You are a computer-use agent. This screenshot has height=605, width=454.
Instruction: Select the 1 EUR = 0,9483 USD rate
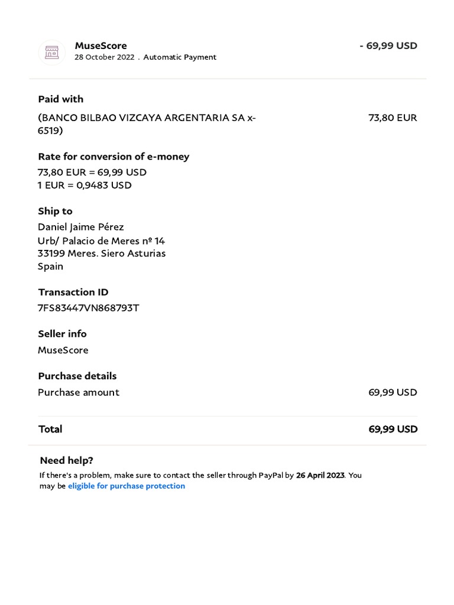pyautogui.click(x=85, y=186)
